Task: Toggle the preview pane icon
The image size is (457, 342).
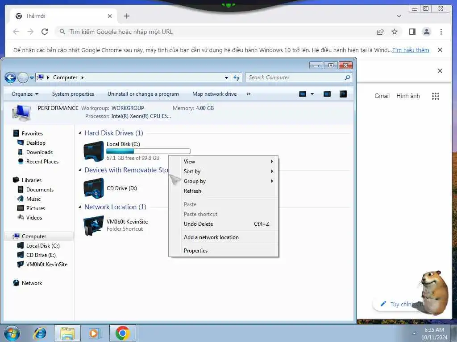Action: [327, 94]
